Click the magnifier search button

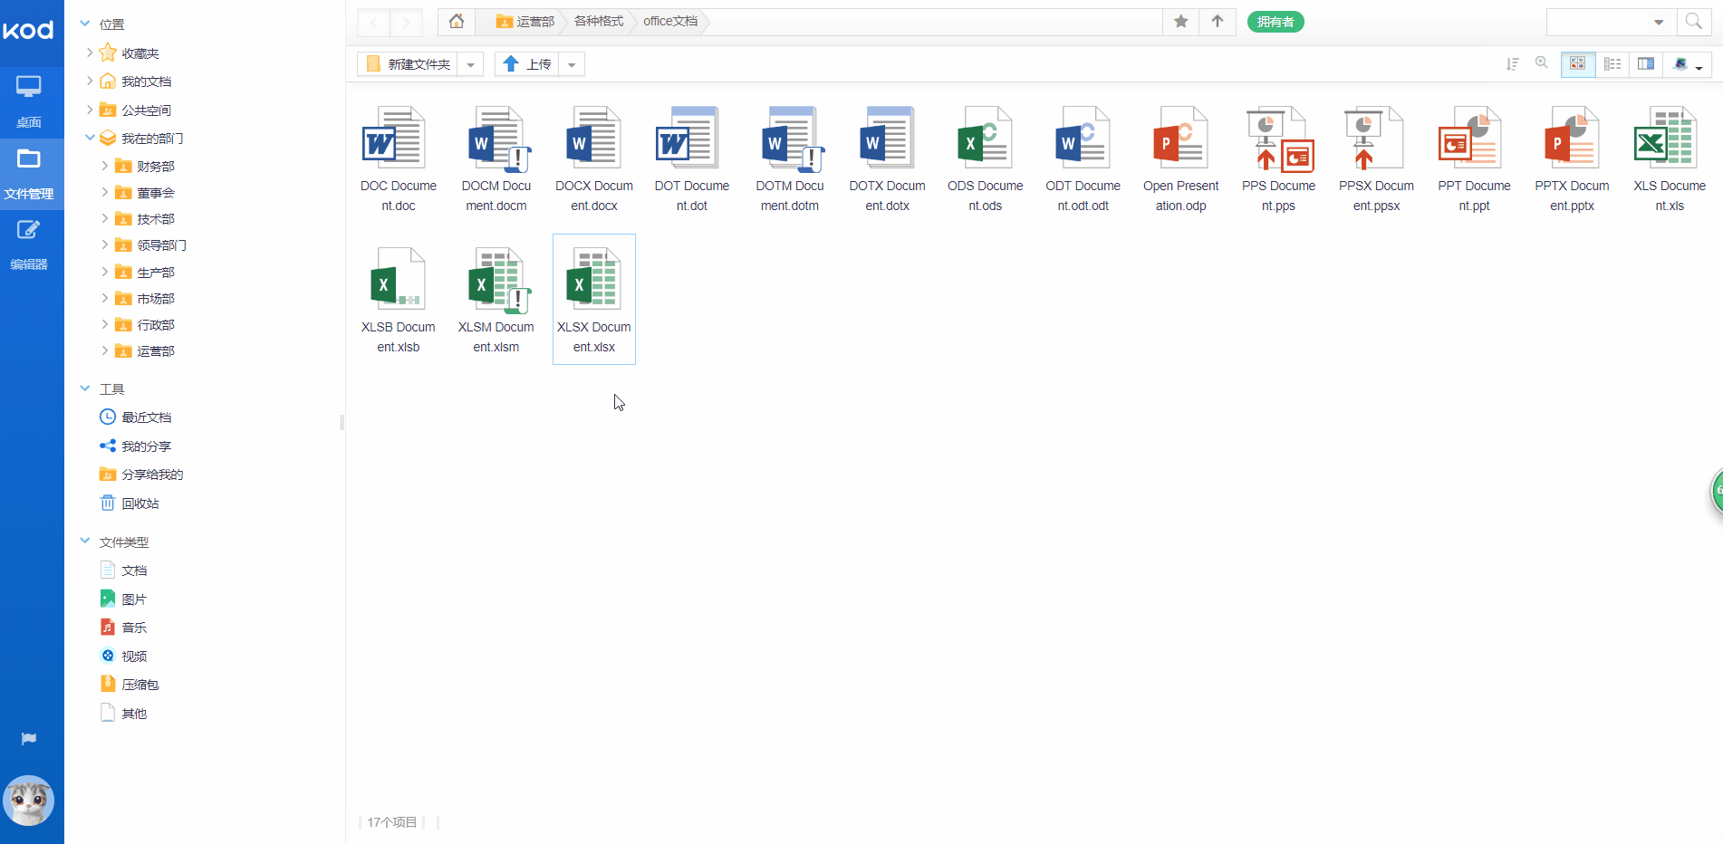tap(1693, 22)
